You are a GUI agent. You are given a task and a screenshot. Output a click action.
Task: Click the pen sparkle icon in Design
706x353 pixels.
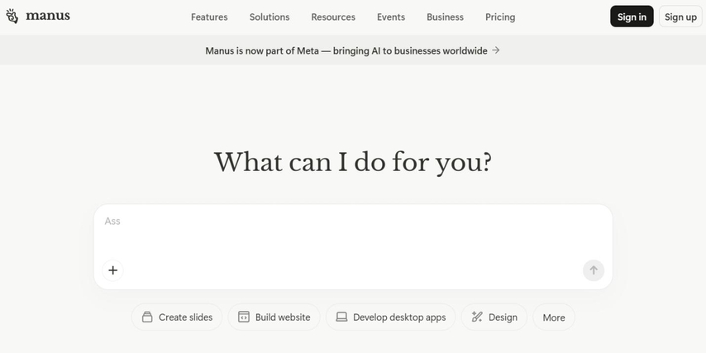[477, 317]
